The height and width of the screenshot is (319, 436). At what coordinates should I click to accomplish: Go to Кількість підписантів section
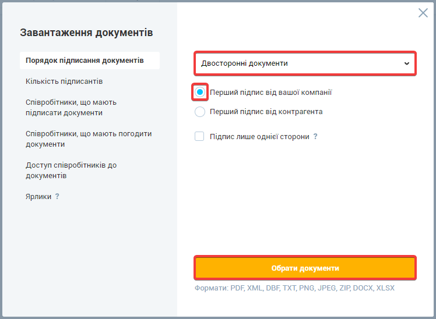pyautogui.click(x=64, y=81)
